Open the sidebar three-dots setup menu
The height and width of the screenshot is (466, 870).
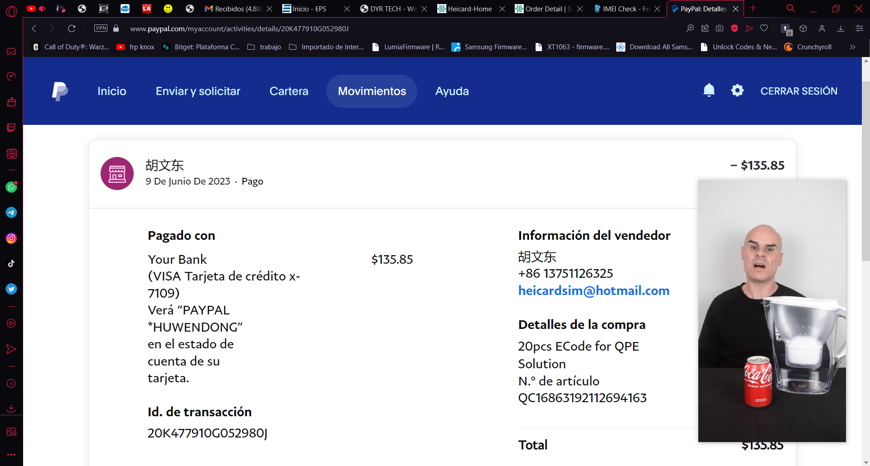pyautogui.click(x=11, y=455)
